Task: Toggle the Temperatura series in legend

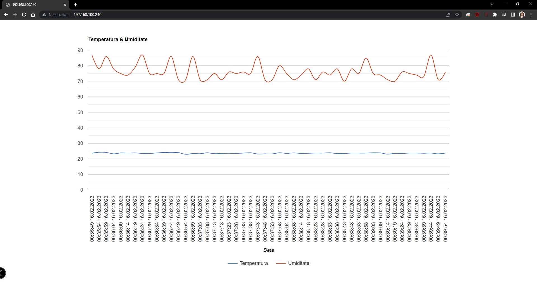Action: point(253,263)
